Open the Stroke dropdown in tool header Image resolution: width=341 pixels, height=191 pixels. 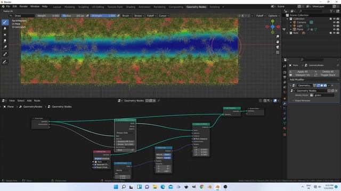coord(139,15)
